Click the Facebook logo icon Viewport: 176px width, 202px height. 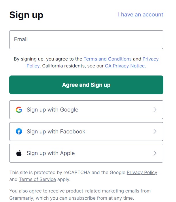[x=19, y=131]
